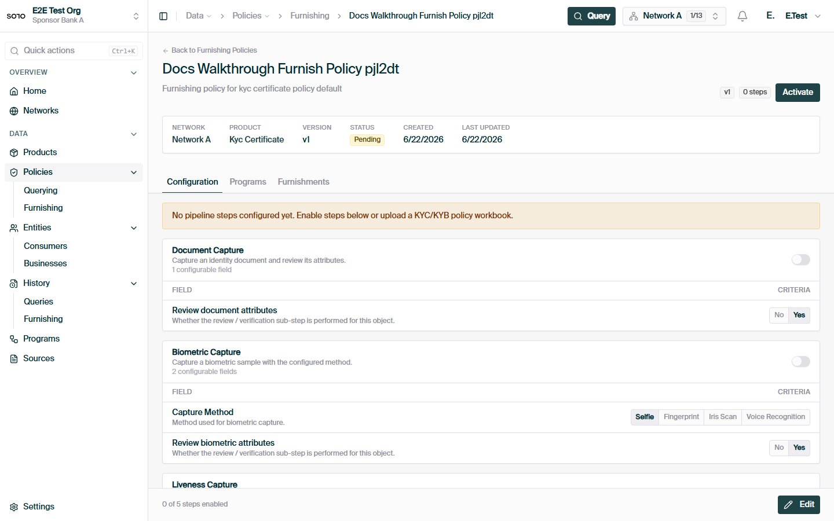Screen dimensions: 834x521
Task: Click the Edit button
Action: 799,505
